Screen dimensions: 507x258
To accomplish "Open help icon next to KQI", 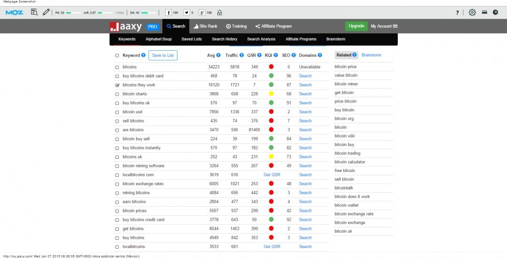I will [276, 55].
